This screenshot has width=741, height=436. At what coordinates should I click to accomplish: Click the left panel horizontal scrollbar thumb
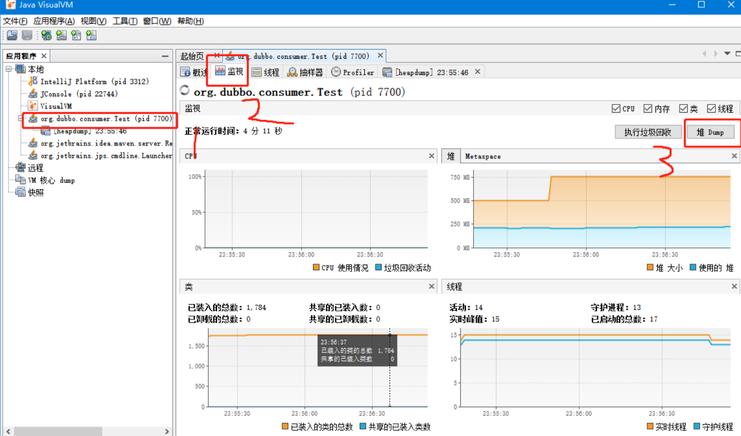click(x=59, y=431)
